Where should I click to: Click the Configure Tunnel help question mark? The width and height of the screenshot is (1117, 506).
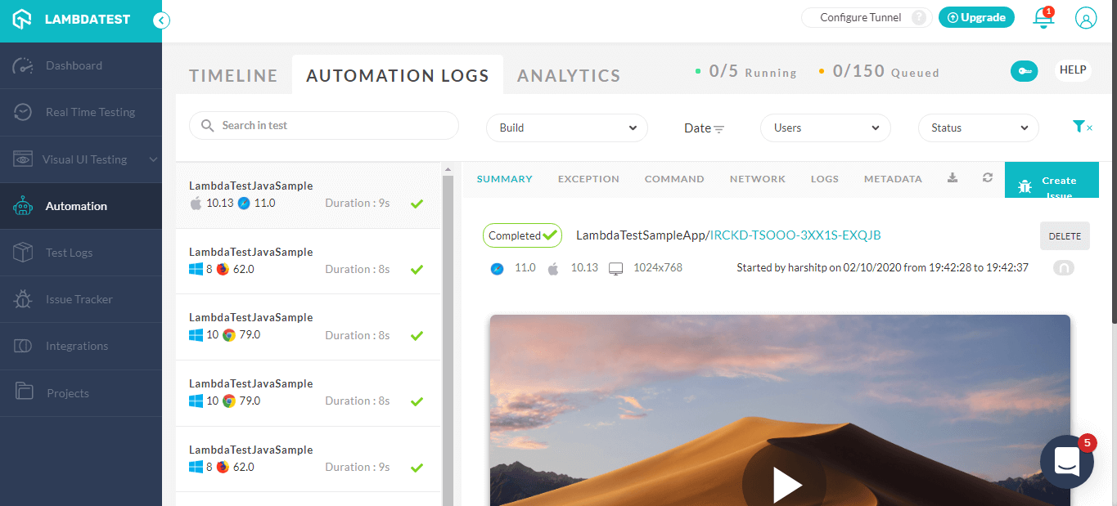[920, 18]
